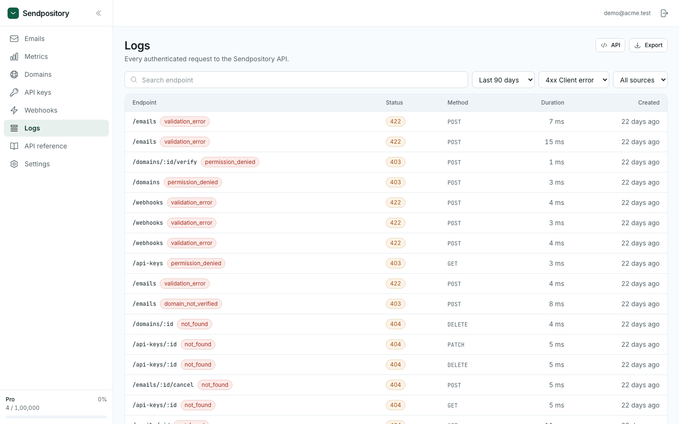Image resolution: width=679 pixels, height=424 pixels.
Task: Open the time range dropdown 'Last 90 days'
Action: [x=503, y=80]
